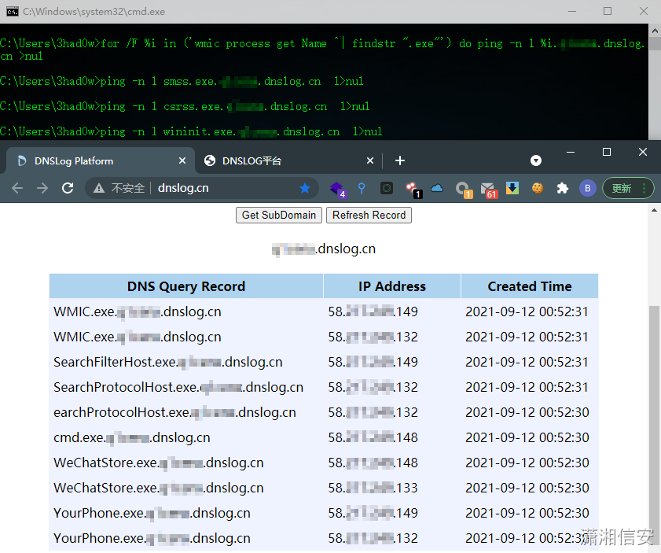Click the cmd.exe row timestamp 00:52:30

[x=527, y=437]
